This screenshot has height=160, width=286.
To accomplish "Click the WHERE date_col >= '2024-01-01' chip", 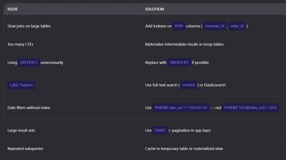I will pos(181,108).
